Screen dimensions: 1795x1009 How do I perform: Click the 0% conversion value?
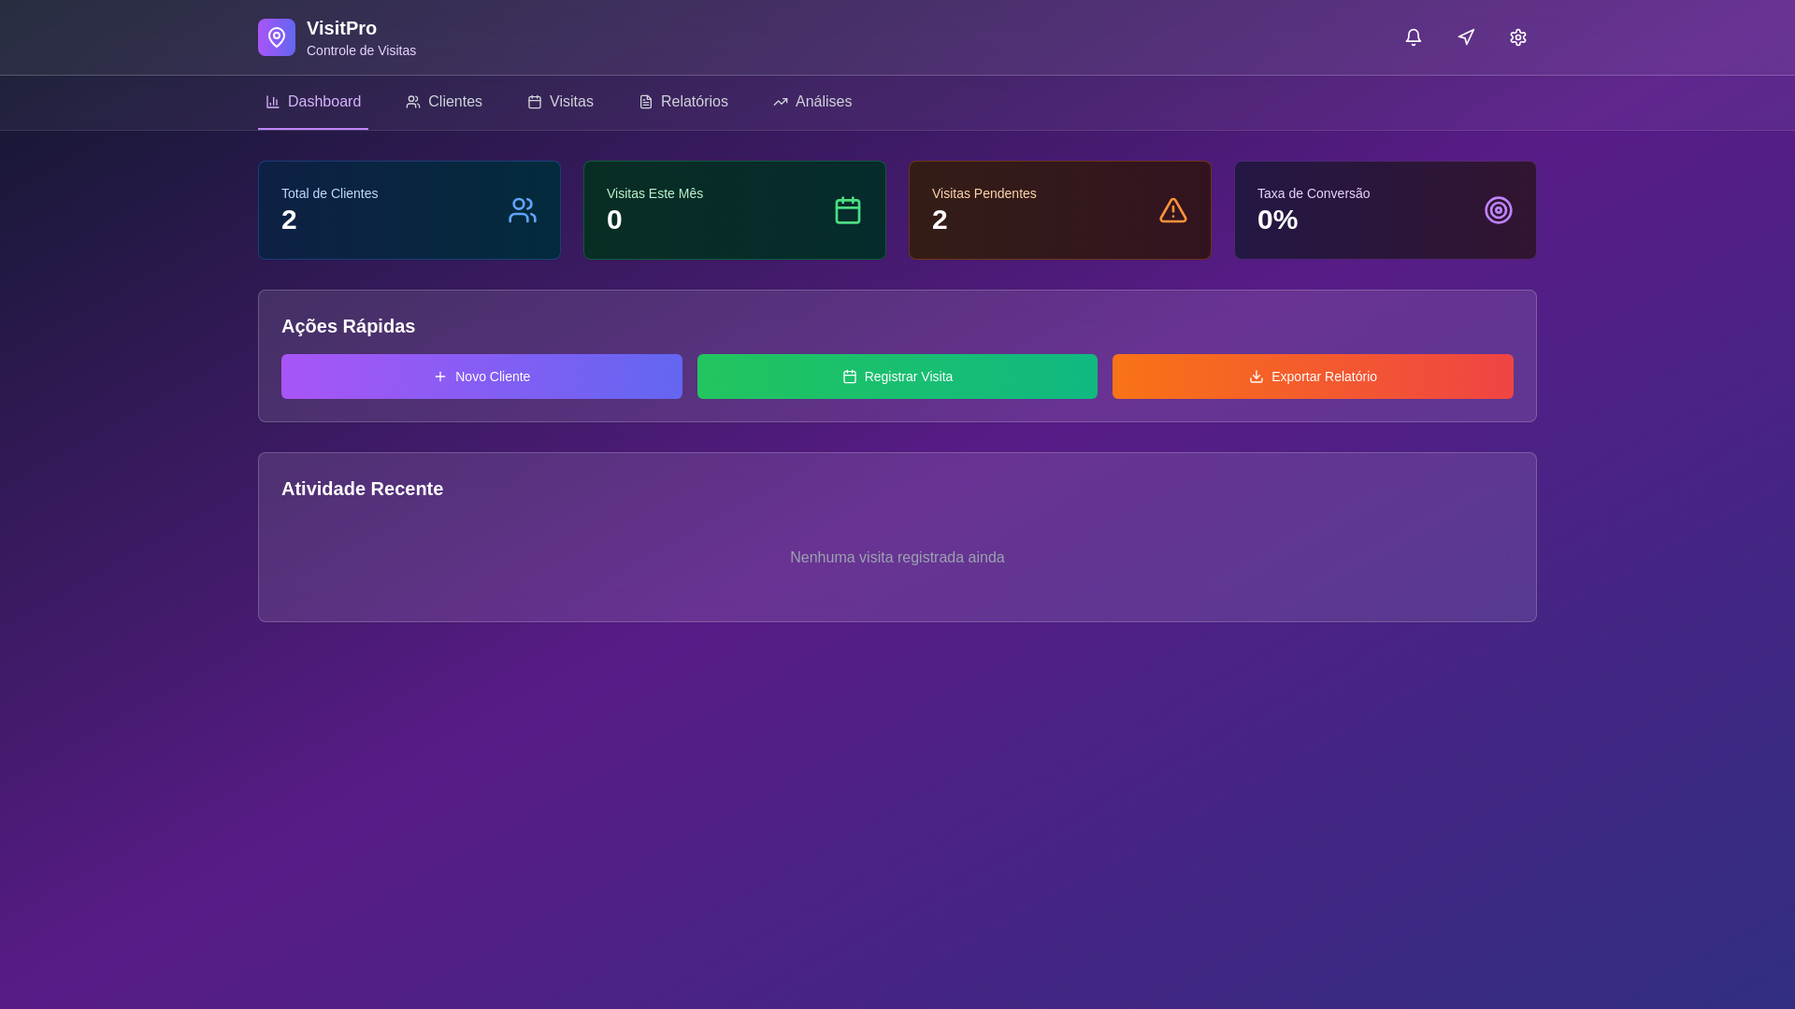click(x=1277, y=220)
